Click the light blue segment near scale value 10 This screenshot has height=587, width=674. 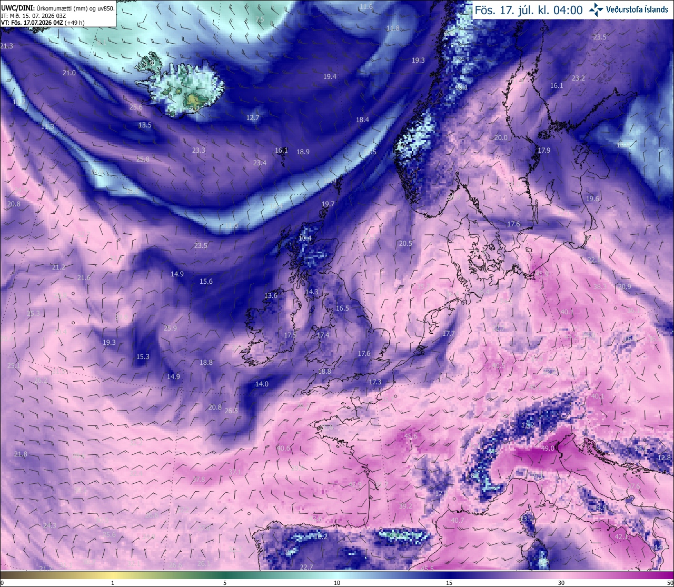[337, 575]
